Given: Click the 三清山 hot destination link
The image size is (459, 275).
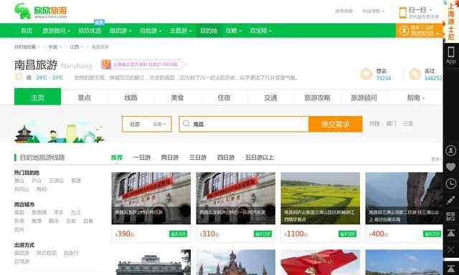Looking at the screenshot, I should point(56,180).
